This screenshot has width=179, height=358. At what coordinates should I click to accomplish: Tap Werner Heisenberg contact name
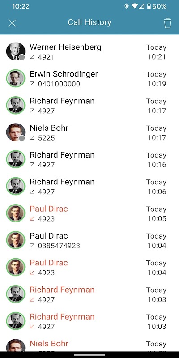(x=65, y=47)
